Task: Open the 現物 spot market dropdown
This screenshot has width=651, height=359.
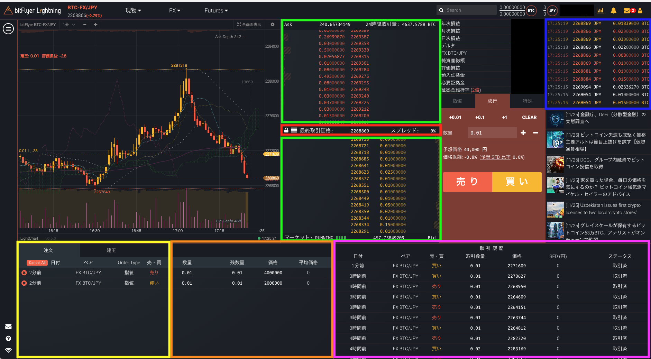Action: click(x=133, y=11)
